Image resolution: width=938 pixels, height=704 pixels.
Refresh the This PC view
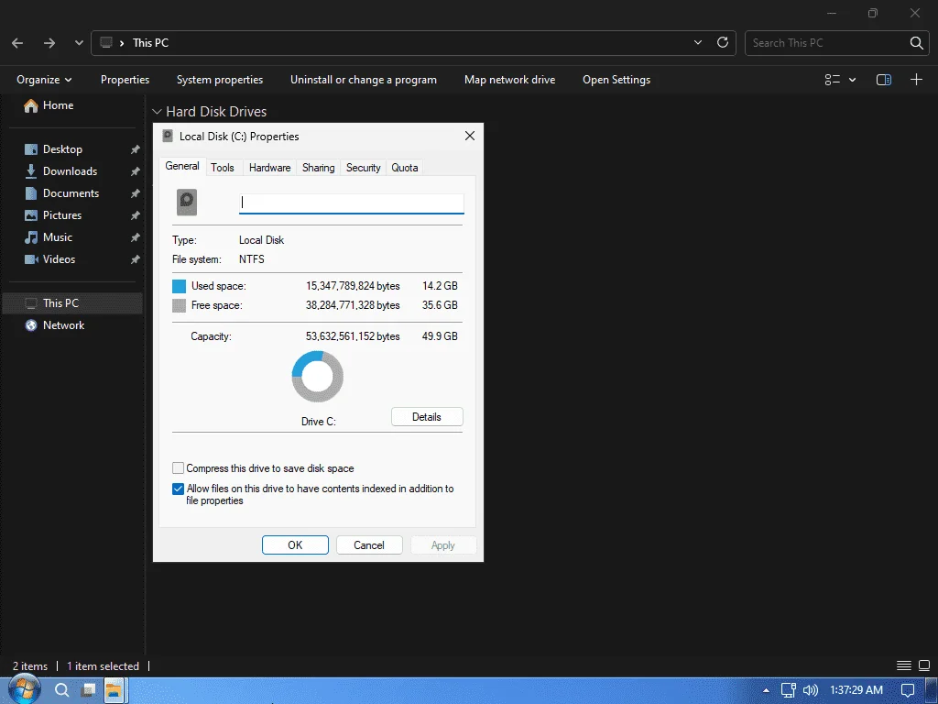(x=723, y=42)
